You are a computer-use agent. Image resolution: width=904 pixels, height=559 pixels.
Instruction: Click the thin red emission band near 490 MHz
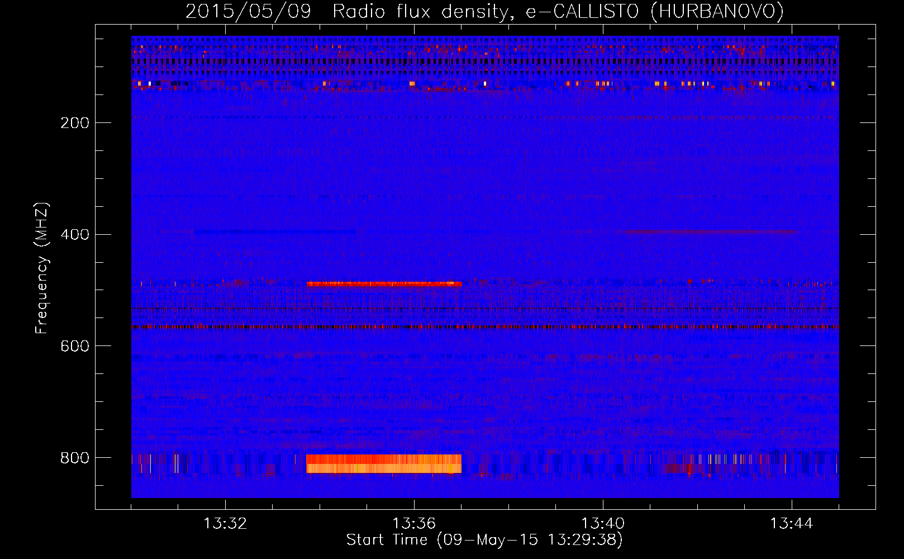click(384, 284)
